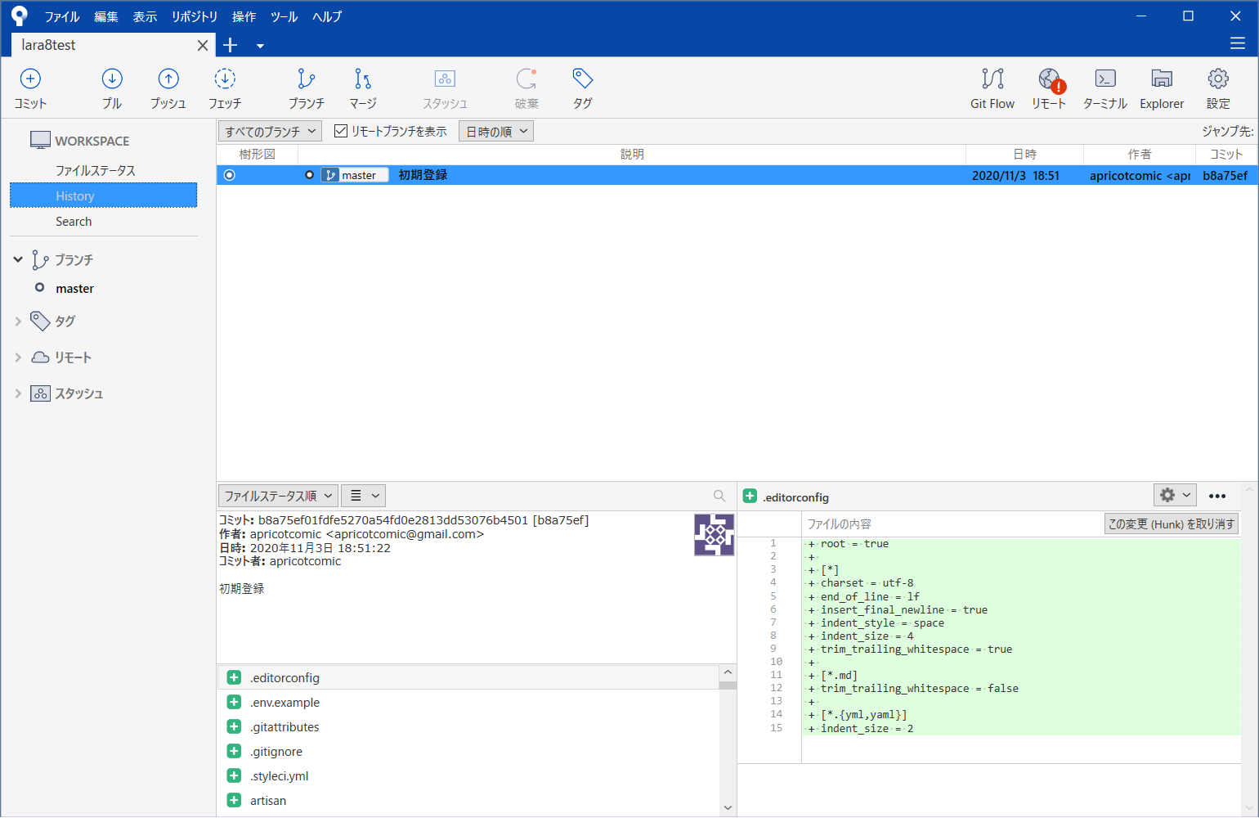The image size is (1259, 818).
Task: Open the file status order (ファイルステータス順) dropdown
Action: [x=278, y=496]
